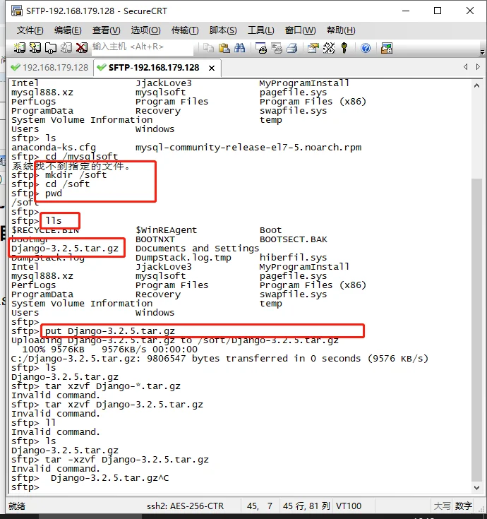Open the 文件(F) menu
This screenshot has height=519, width=487.
(30, 30)
